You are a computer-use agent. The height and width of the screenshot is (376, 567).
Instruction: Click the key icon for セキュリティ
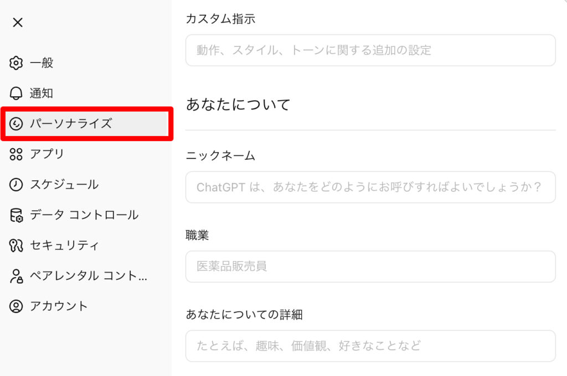click(16, 246)
